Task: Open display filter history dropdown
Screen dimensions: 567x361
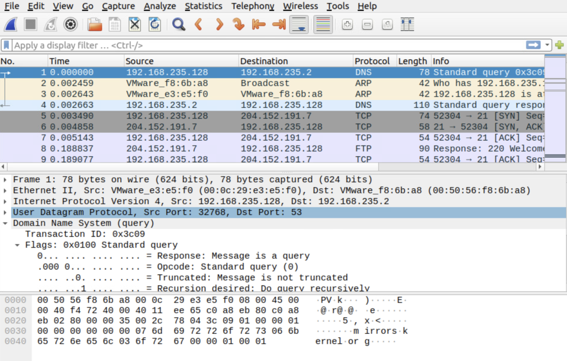Action: (x=547, y=45)
